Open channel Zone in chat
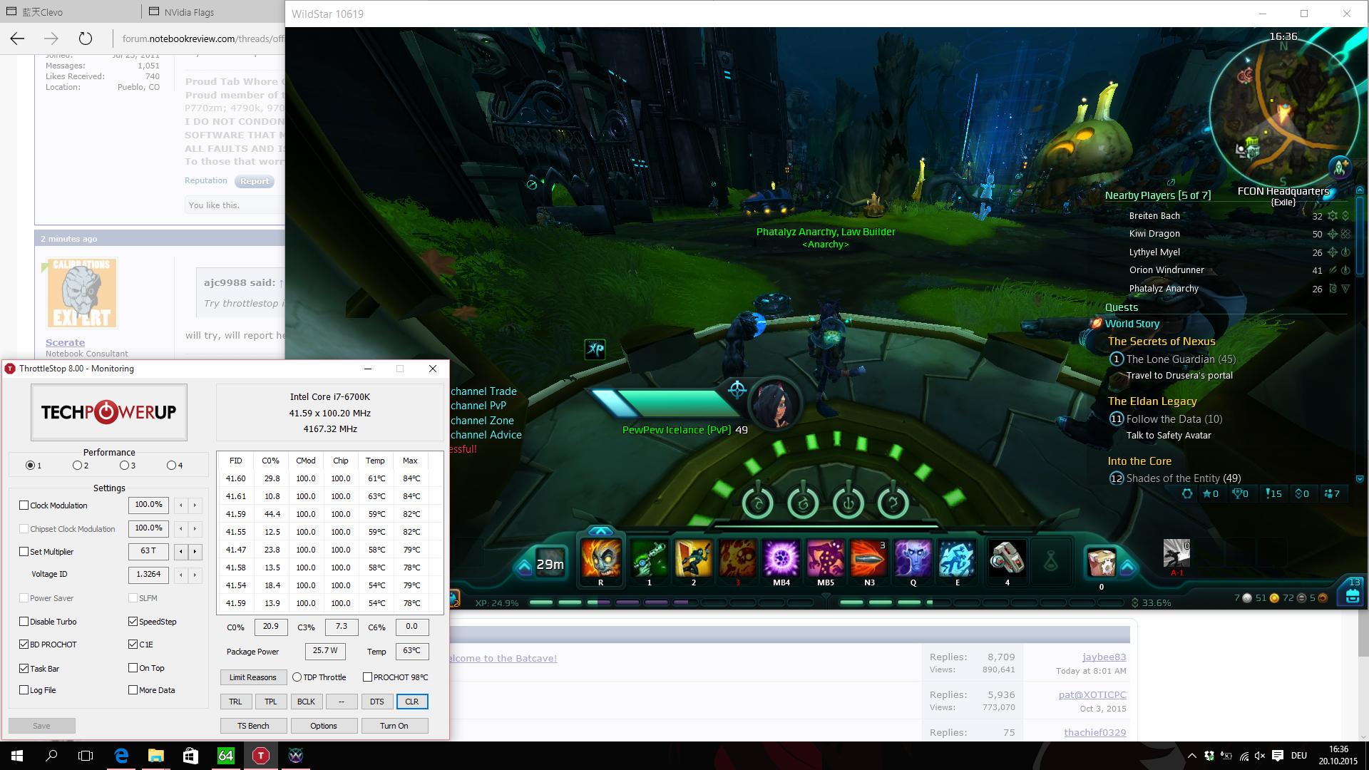Image resolution: width=1369 pixels, height=770 pixels. point(482,420)
